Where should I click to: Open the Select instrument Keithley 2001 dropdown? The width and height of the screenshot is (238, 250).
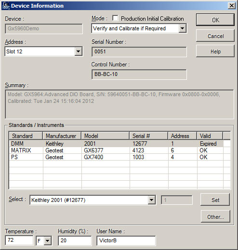pos(151,200)
